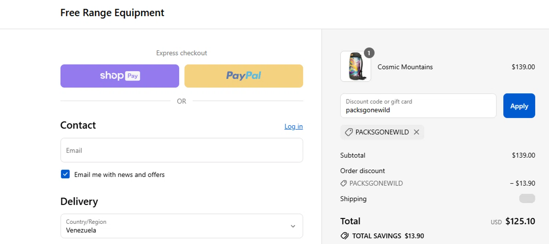Click the Subtotal label

[353, 155]
